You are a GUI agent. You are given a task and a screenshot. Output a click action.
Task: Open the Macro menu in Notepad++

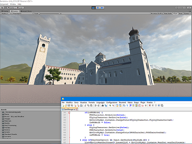(x=130, y=102)
